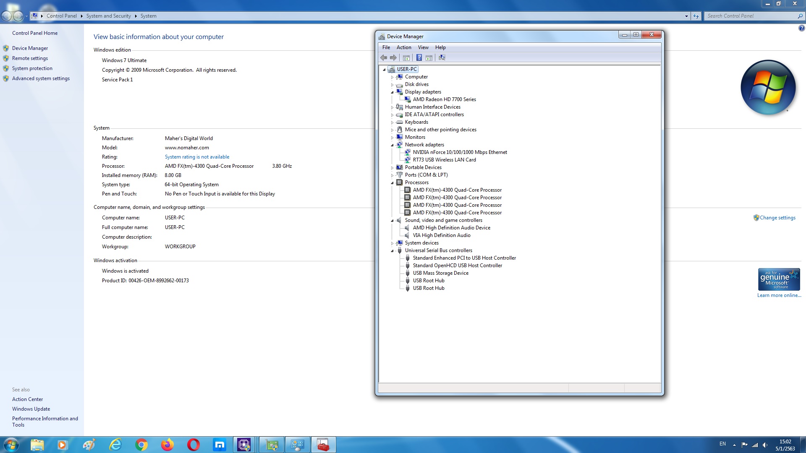Toggle the console tree pane in Device Manager
806x453 pixels.
[406, 58]
